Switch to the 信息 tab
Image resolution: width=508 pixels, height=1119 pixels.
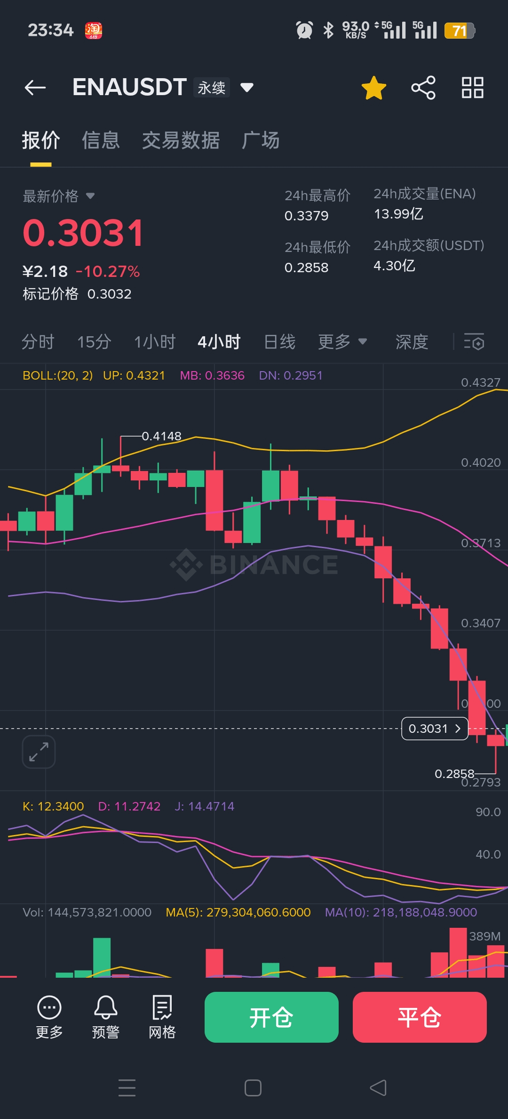(x=101, y=140)
